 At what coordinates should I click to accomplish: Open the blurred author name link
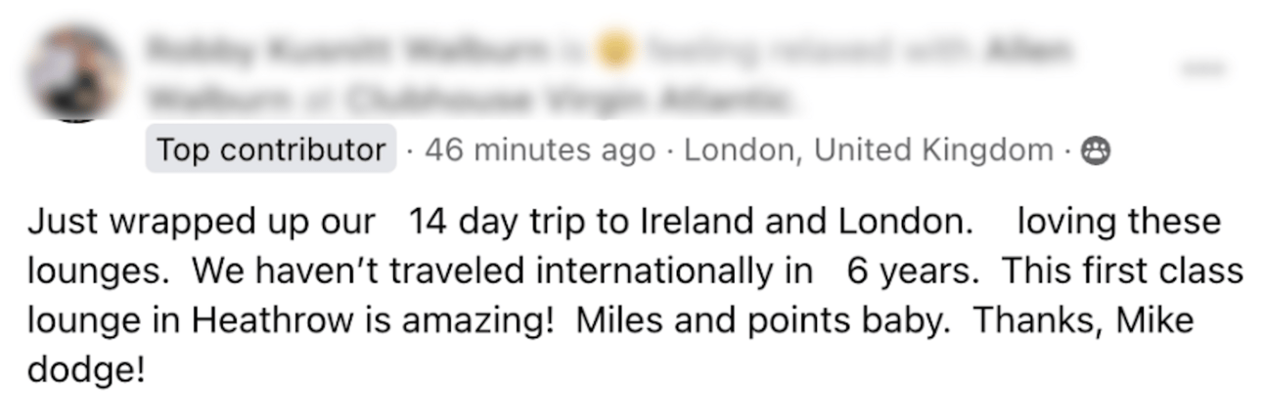350,49
